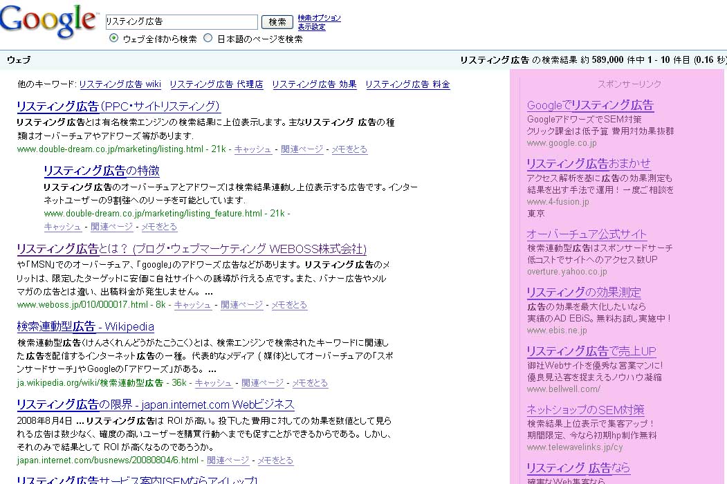Screen dimensions: 727x484
Task: Open キャッシュ for the listing_feature.html result
Action: [x=62, y=227]
